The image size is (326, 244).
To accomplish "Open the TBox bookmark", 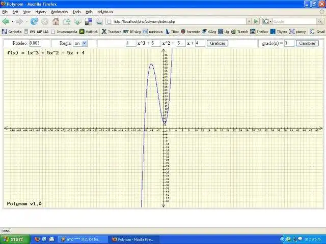I will pyautogui.click(x=172, y=32).
